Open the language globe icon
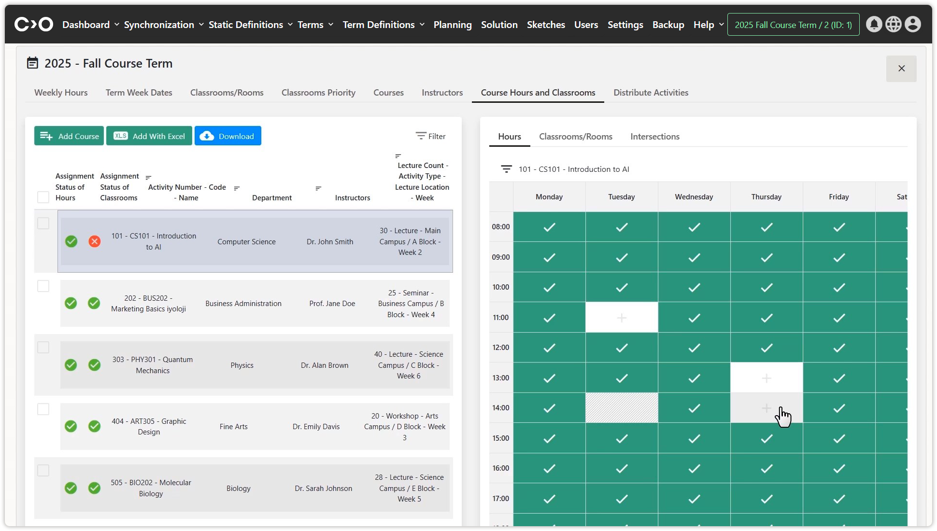The image size is (937, 531). [x=893, y=25]
